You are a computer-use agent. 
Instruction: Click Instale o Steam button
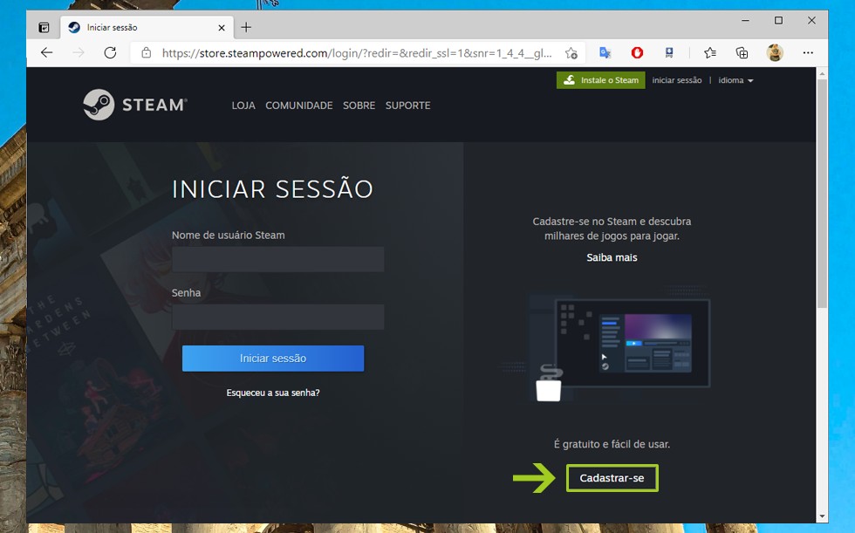600,80
